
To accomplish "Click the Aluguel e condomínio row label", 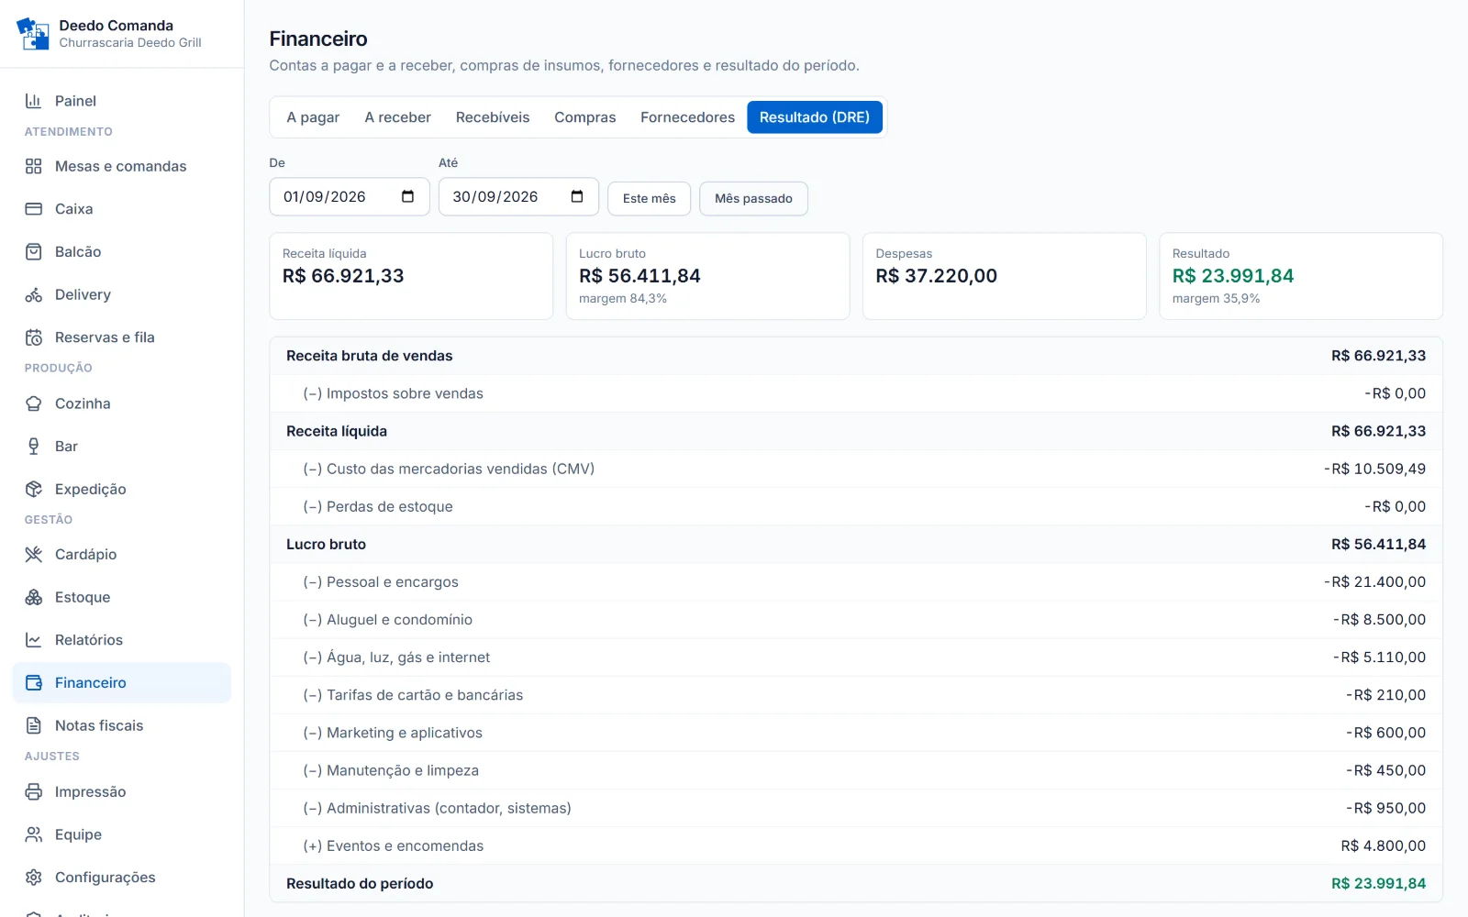I will click(x=388, y=620).
